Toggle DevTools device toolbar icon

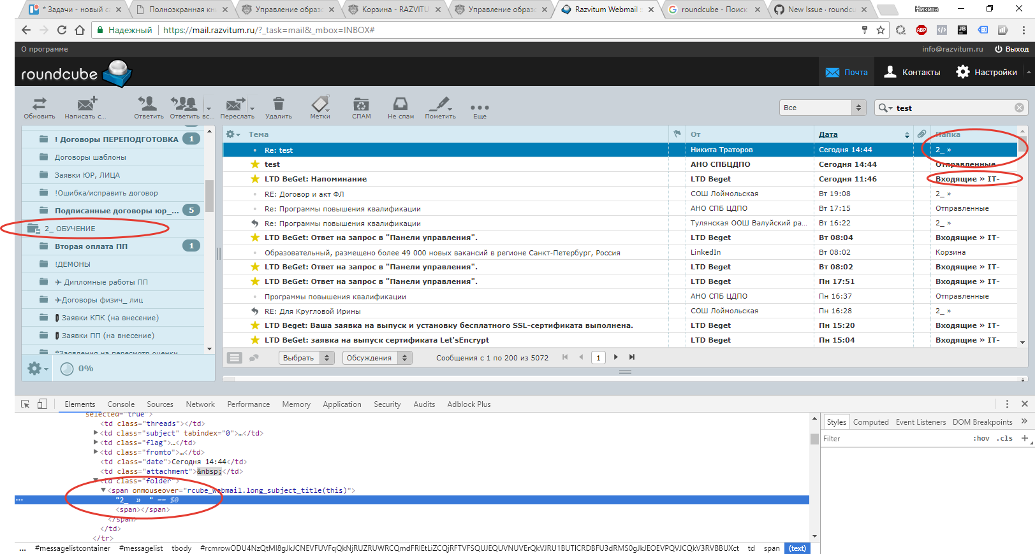42,404
